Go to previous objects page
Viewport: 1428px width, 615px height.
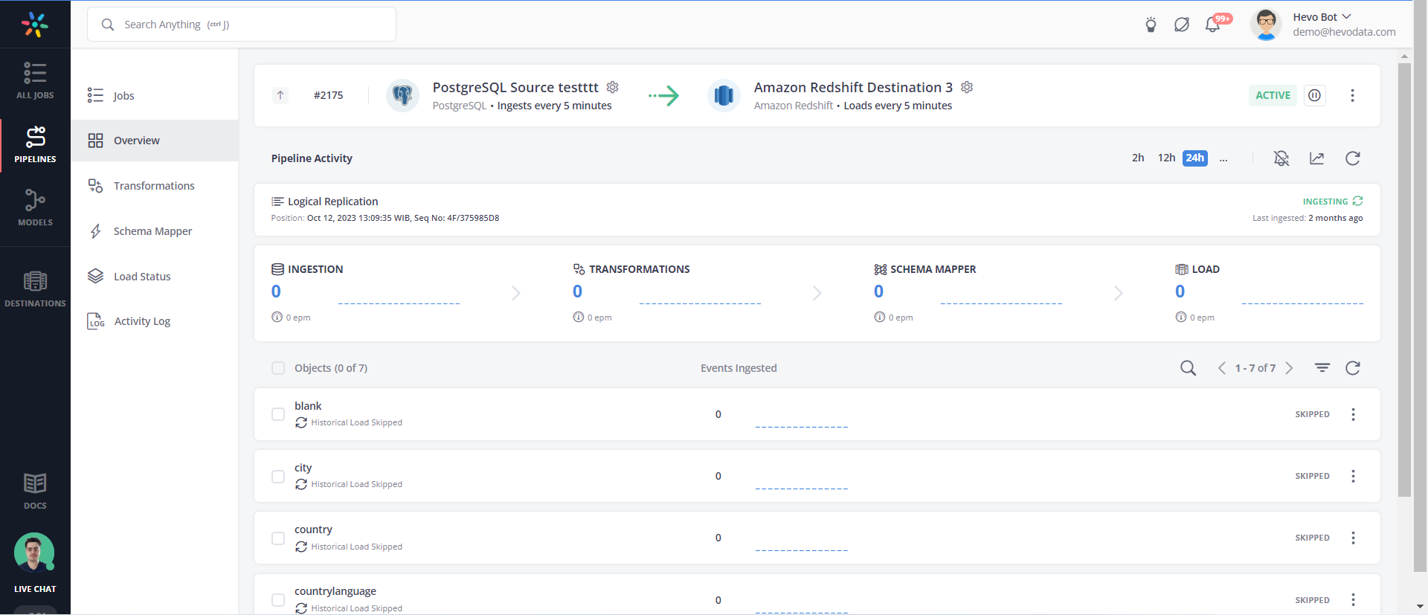pos(1221,368)
